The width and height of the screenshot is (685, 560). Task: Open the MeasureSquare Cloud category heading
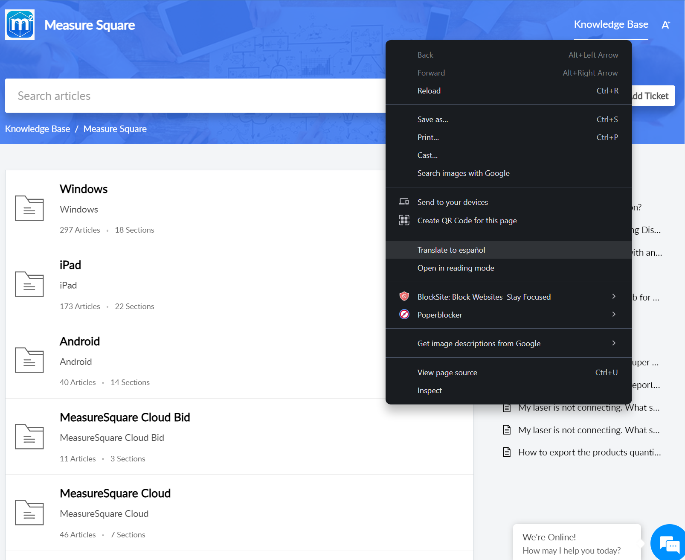[x=115, y=493]
